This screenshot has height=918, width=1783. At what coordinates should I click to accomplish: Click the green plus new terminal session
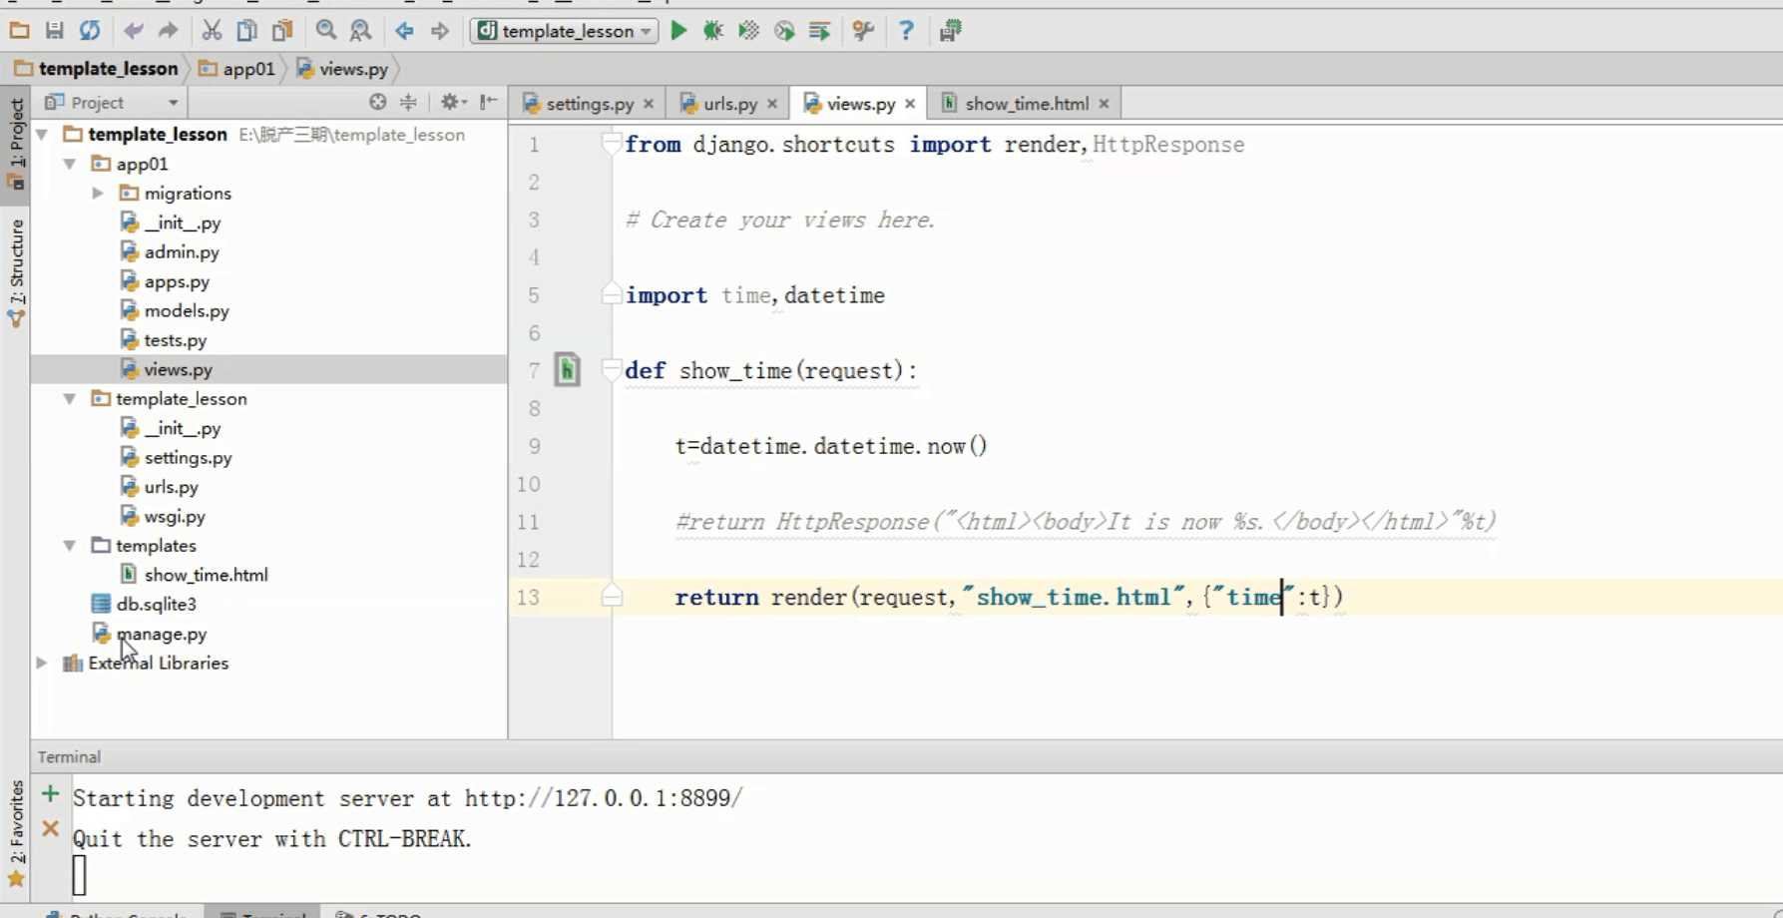coord(50,794)
